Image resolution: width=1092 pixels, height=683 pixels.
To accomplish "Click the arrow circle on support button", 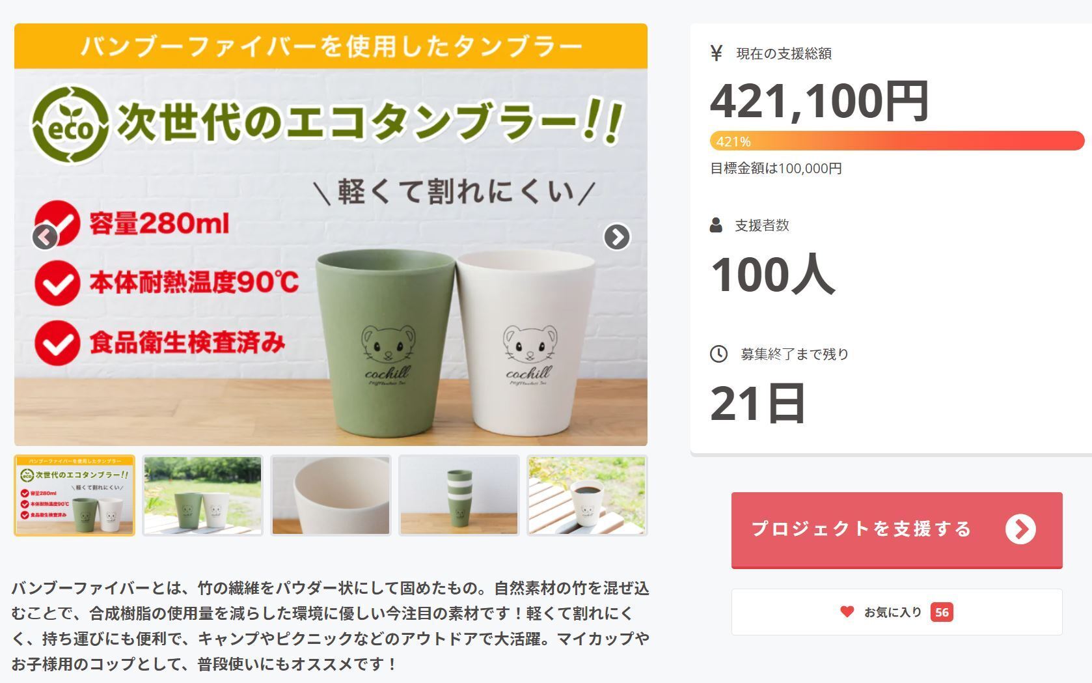I will coord(1020,529).
